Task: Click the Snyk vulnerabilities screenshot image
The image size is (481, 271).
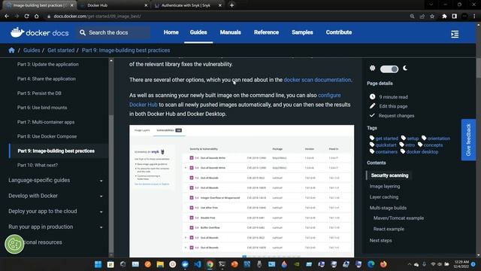Action: click(x=242, y=190)
